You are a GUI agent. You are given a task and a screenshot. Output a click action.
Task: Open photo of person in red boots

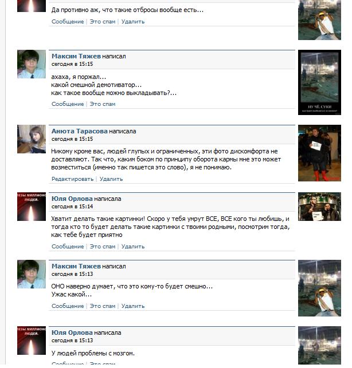tap(319, 153)
